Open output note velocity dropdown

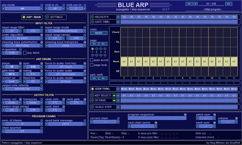(41, 89)
